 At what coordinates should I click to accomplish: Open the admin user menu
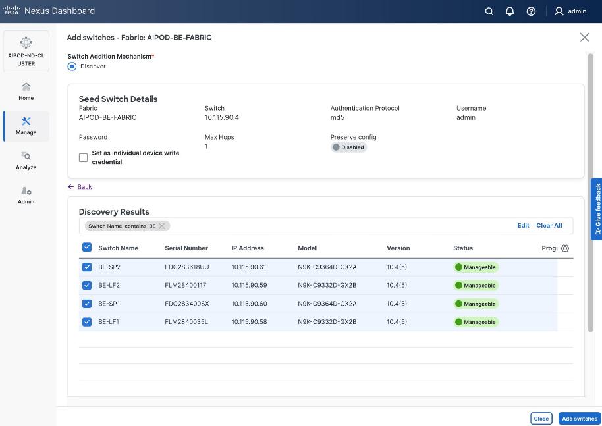click(x=570, y=11)
